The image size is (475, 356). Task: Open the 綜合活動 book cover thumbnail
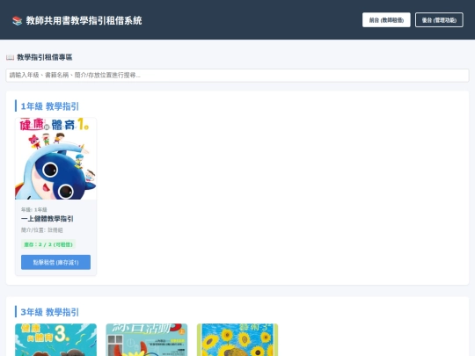pos(147,339)
